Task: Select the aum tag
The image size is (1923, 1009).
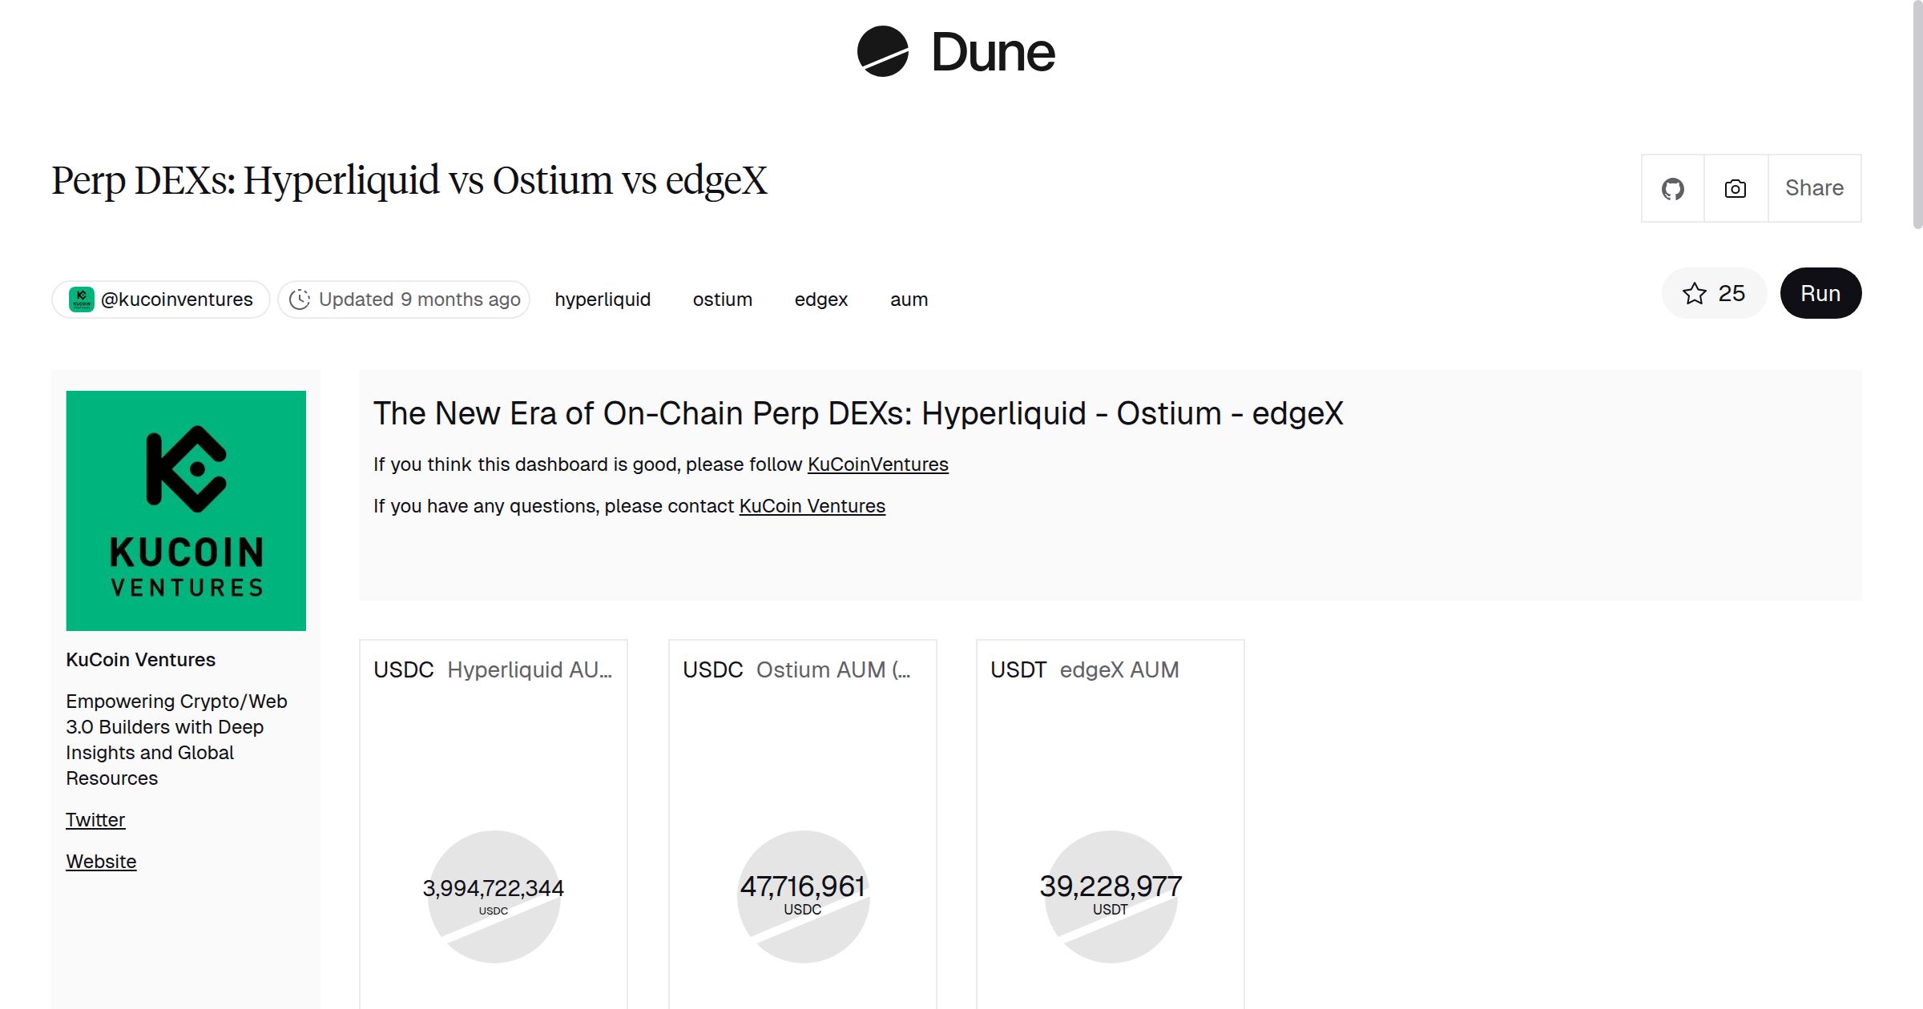Action: [909, 299]
